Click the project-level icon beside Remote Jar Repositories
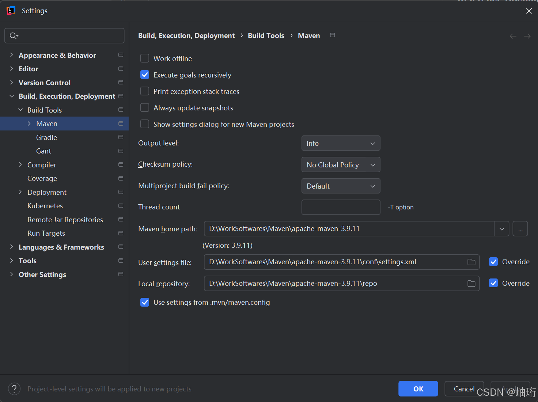 (121, 219)
